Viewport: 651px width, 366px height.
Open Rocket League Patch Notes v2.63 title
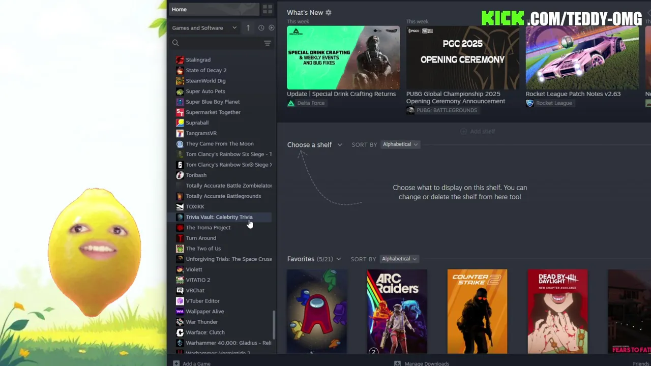[x=573, y=94]
